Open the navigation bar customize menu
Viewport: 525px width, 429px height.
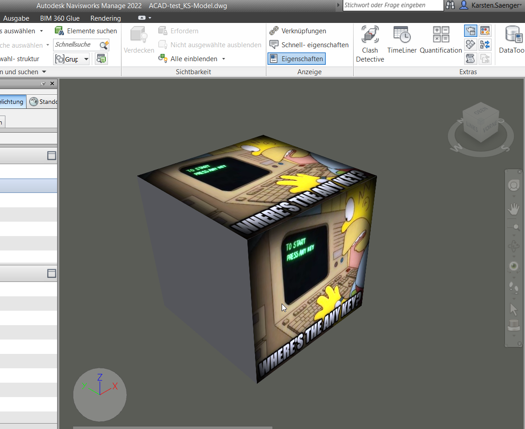click(520, 344)
